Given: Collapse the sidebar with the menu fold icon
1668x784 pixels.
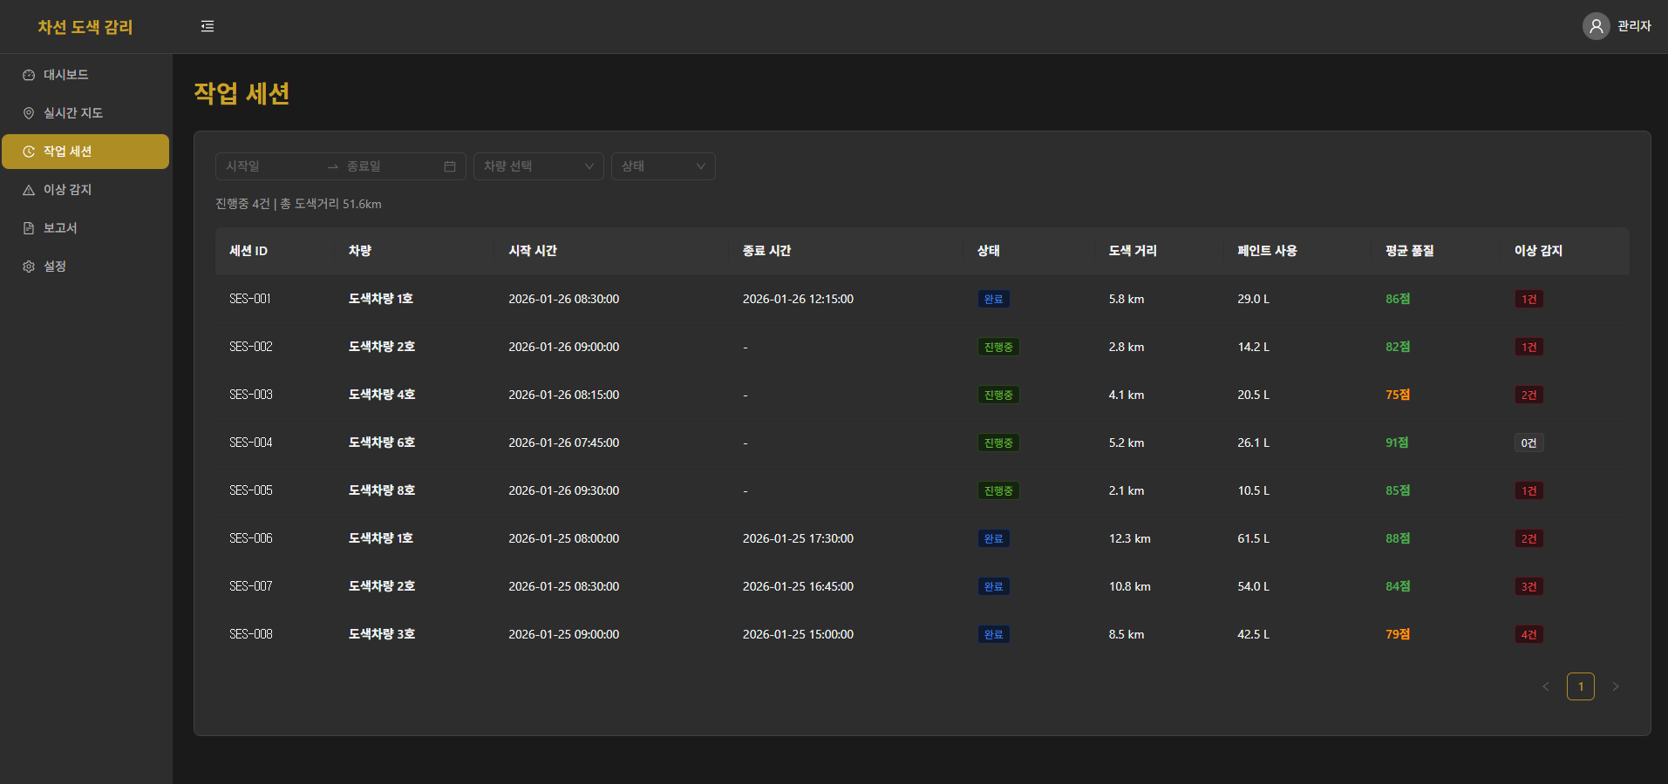Looking at the screenshot, I should click(x=208, y=26).
